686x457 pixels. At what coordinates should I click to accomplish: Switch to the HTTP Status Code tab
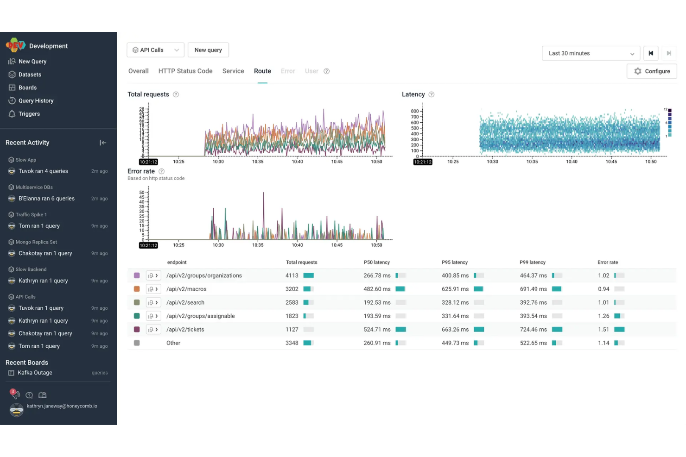click(x=185, y=71)
